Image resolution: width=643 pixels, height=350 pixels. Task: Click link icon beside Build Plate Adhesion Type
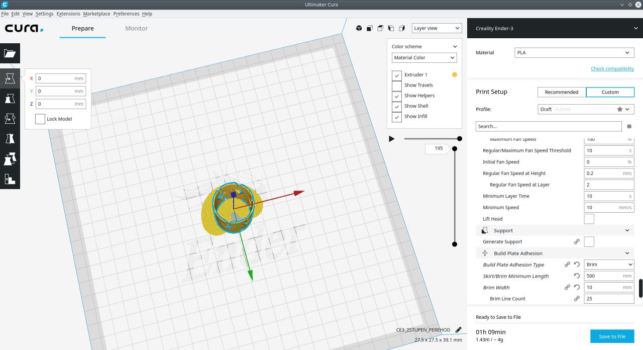click(x=567, y=265)
